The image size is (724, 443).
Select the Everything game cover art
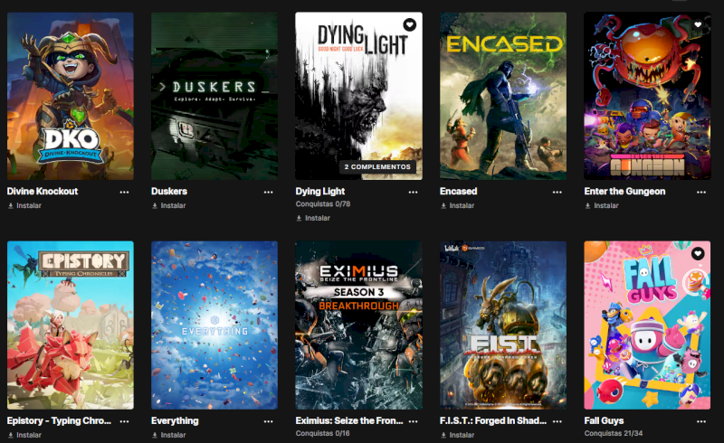click(x=214, y=325)
